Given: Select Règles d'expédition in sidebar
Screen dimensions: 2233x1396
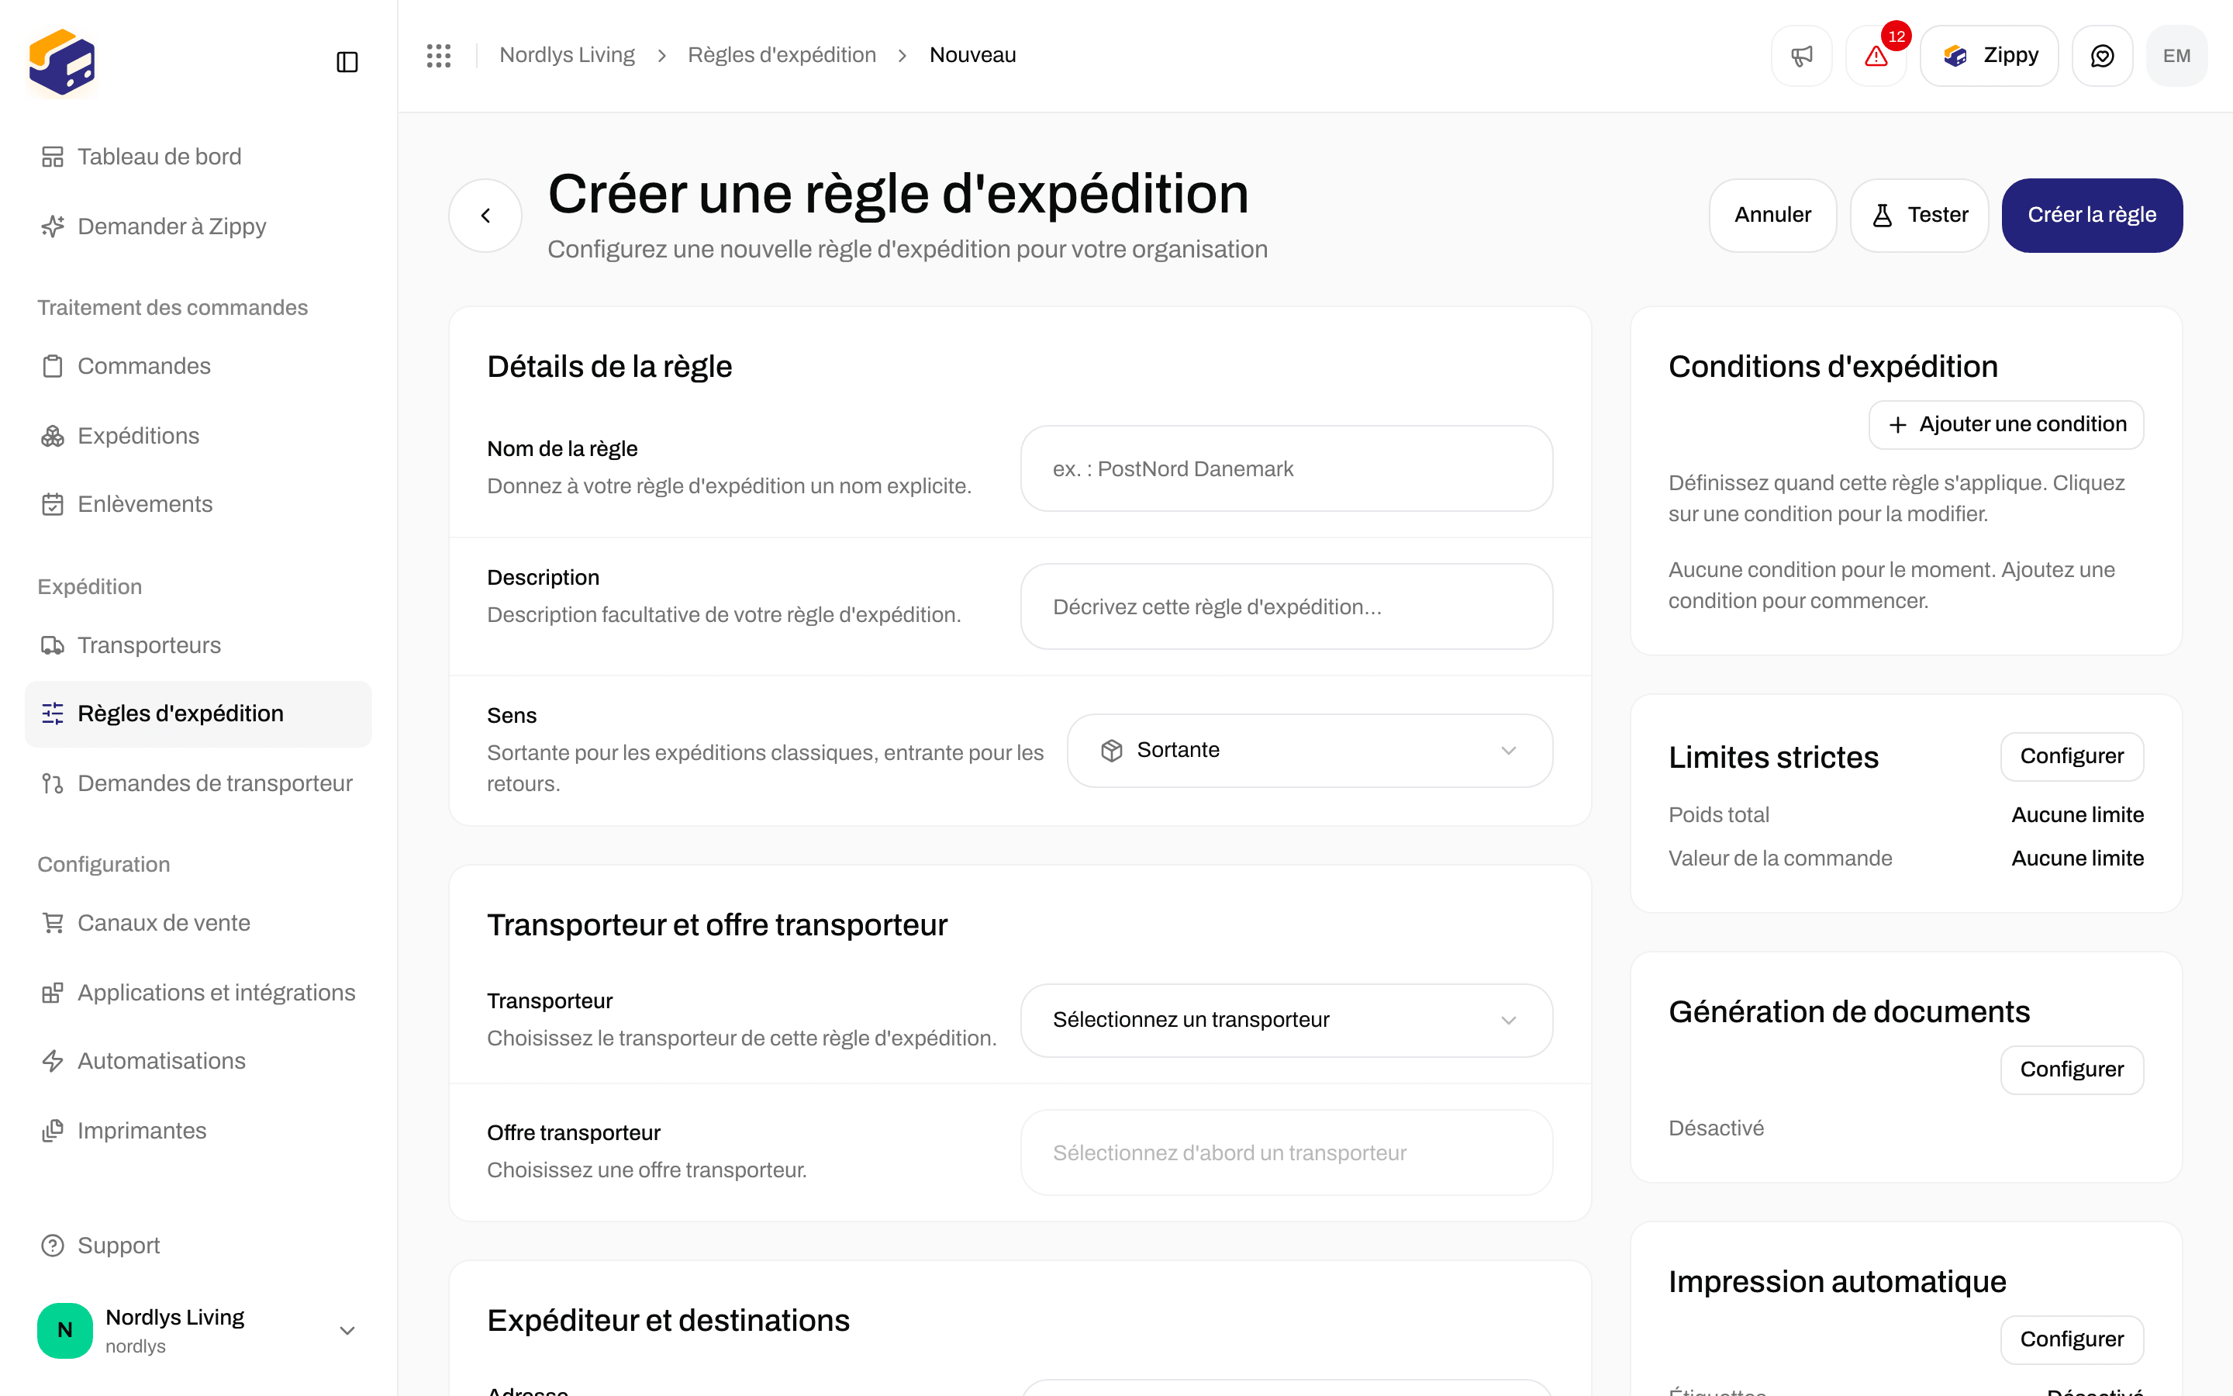Looking at the screenshot, I should pos(198,714).
